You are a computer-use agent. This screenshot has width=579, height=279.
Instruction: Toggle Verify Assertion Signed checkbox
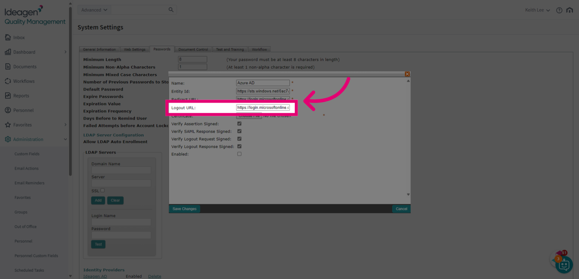pyautogui.click(x=239, y=123)
